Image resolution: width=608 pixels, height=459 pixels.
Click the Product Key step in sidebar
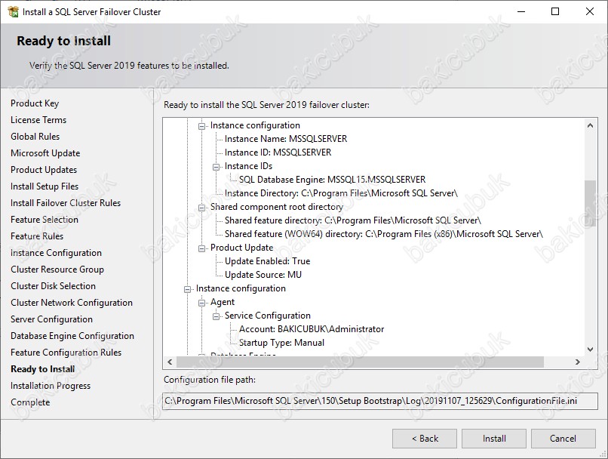(x=35, y=103)
